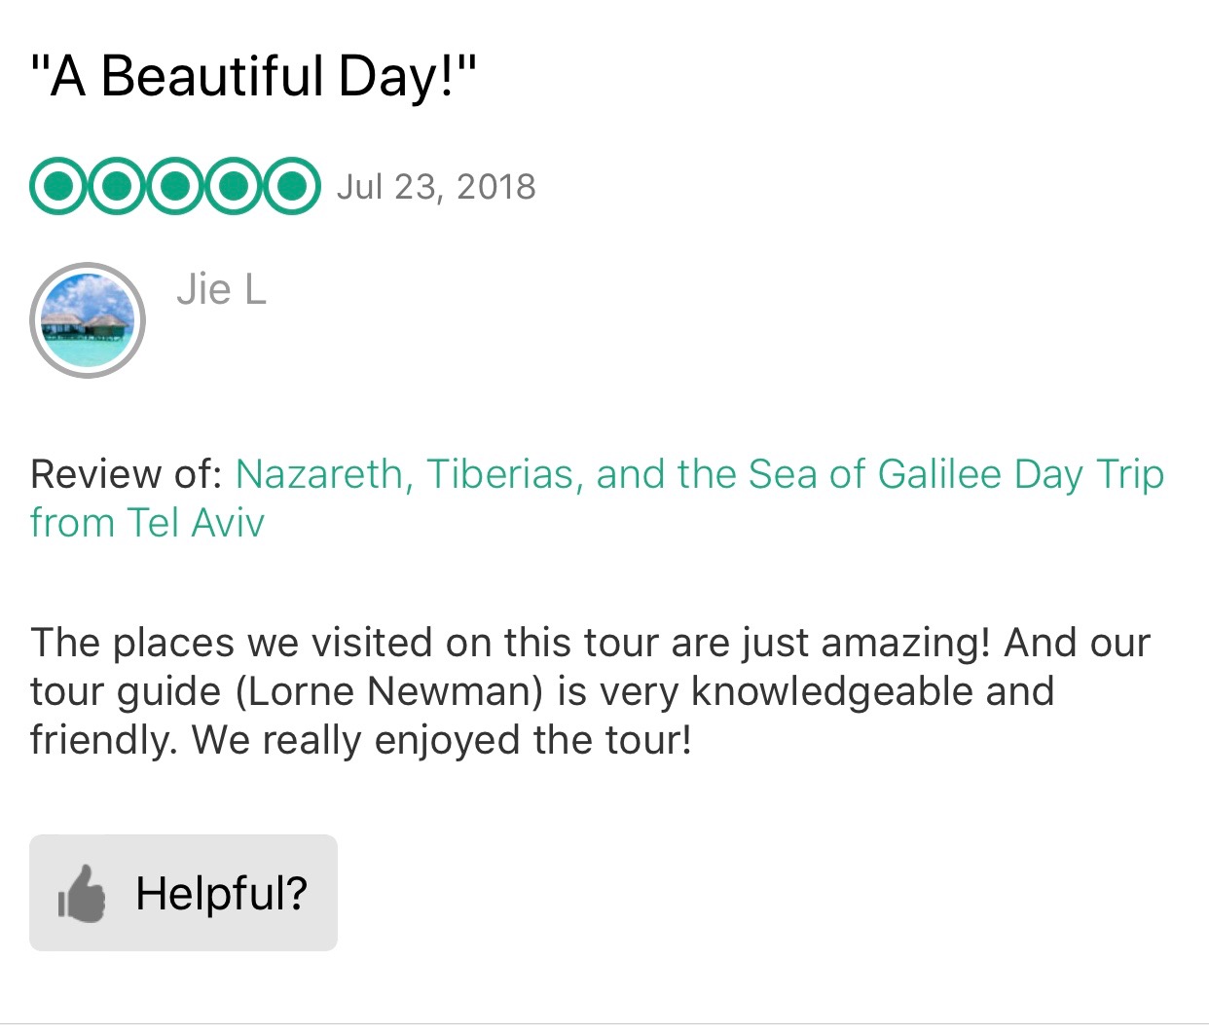Click "We really enjoyed the tour!" sentence

coord(441,740)
